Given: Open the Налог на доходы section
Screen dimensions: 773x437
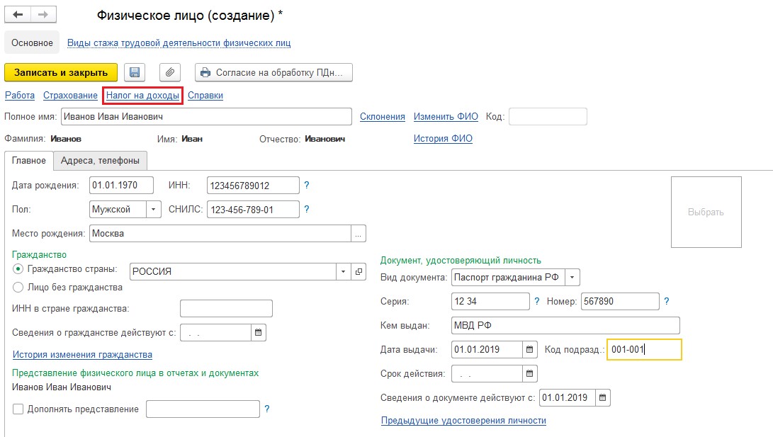Looking at the screenshot, I should [x=142, y=96].
